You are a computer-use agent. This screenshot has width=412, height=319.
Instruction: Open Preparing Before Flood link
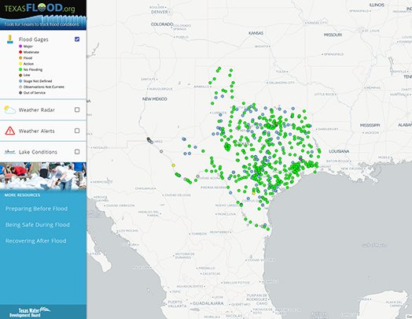[x=36, y=209]
